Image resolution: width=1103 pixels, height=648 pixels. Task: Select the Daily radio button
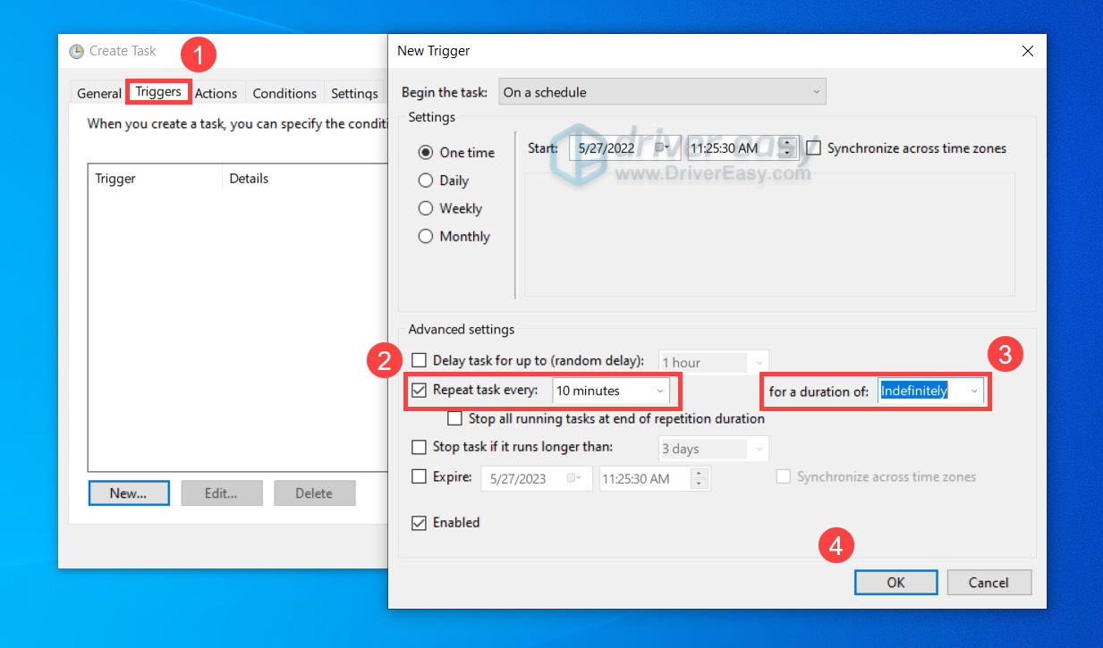[x=426, y=181]
